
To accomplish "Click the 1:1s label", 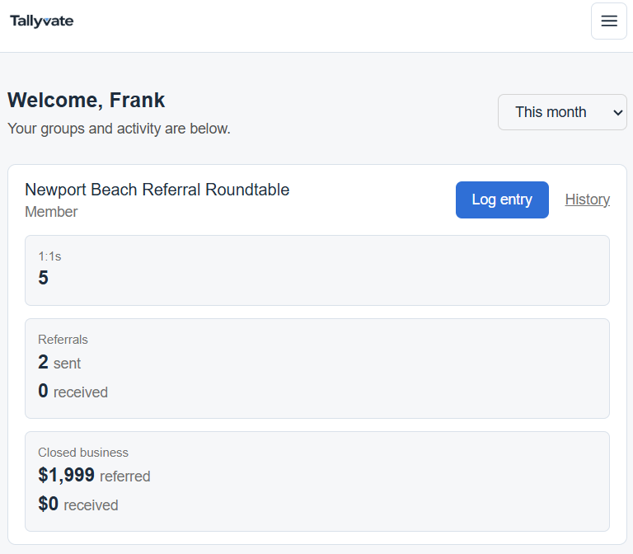I will 49,256.
